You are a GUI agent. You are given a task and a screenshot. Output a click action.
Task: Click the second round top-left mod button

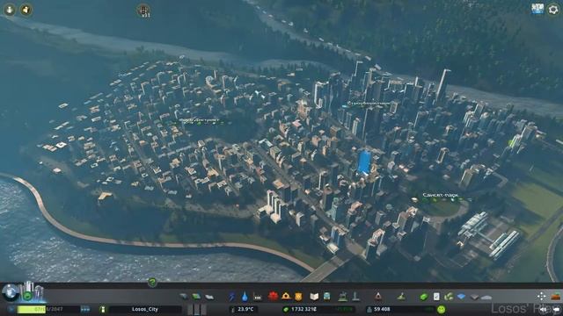click(26, 10)
